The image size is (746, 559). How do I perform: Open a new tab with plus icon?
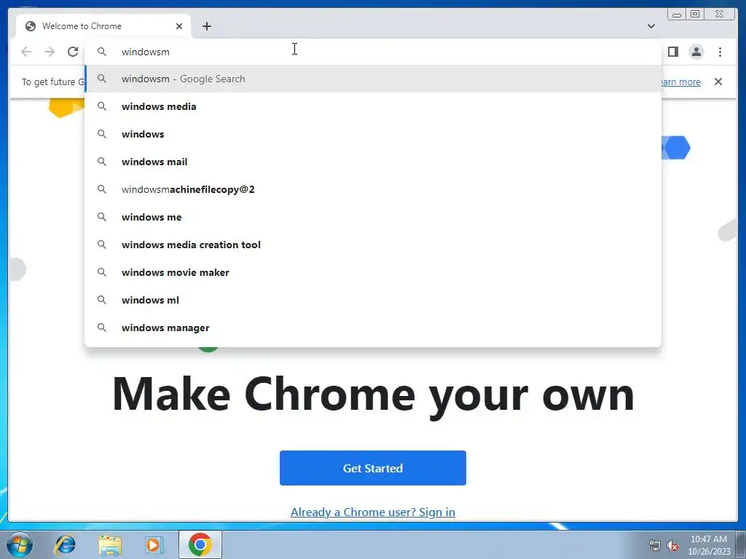tap(206, 26)
